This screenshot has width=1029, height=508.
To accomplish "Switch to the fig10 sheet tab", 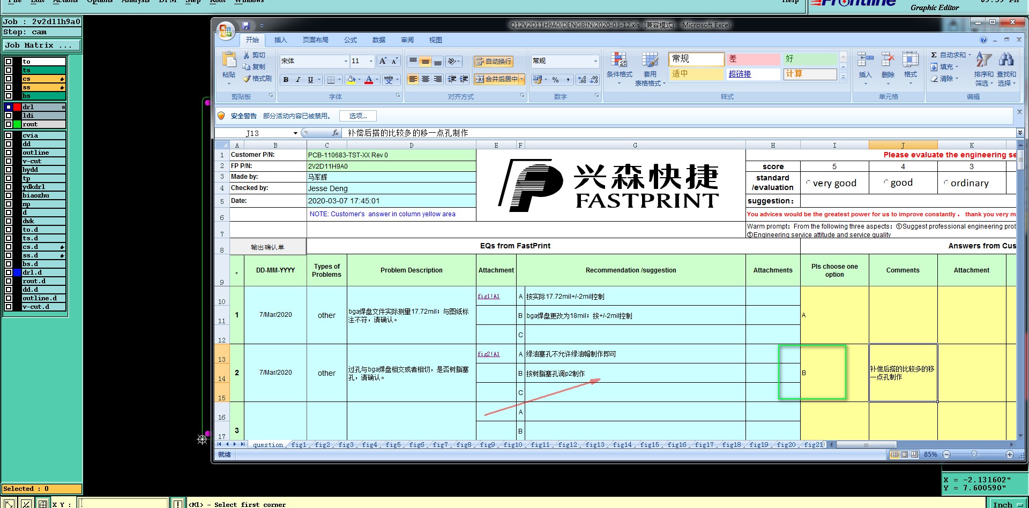I will tap(513, 445).
